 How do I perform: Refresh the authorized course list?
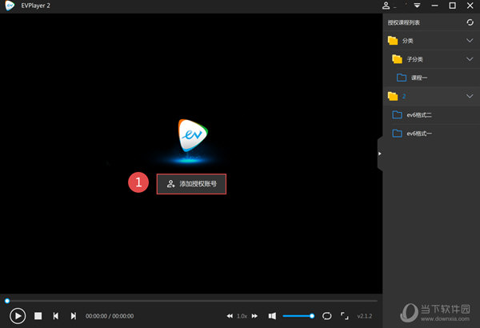click(470, 22)
